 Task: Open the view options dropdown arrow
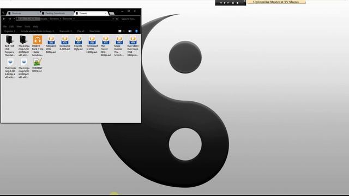pos(124,31)
